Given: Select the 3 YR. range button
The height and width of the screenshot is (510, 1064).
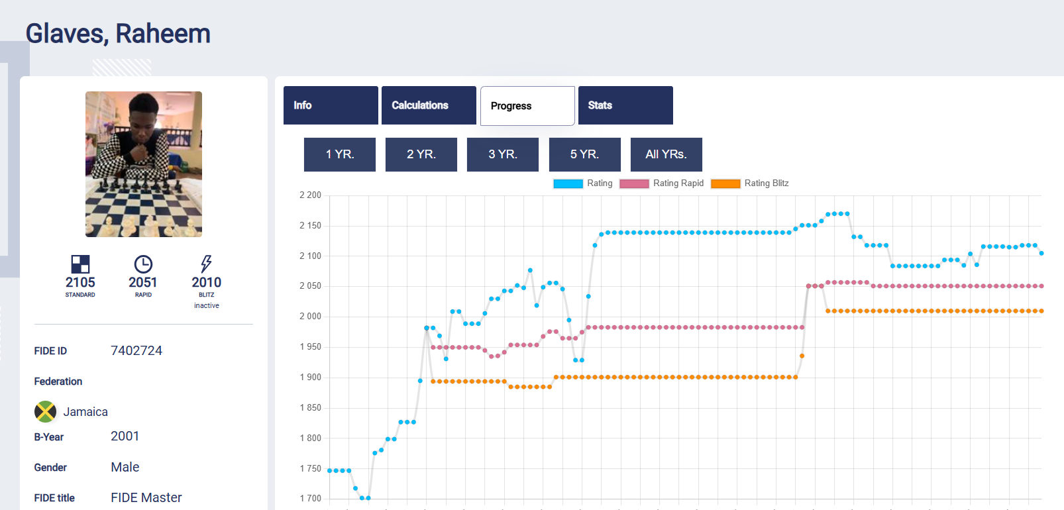Looking at the screenshot, I should pos(503,154).
